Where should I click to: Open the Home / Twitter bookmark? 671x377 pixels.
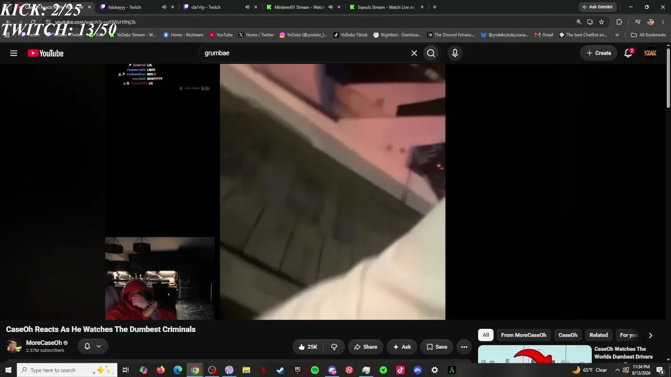(x=256, y=35)
